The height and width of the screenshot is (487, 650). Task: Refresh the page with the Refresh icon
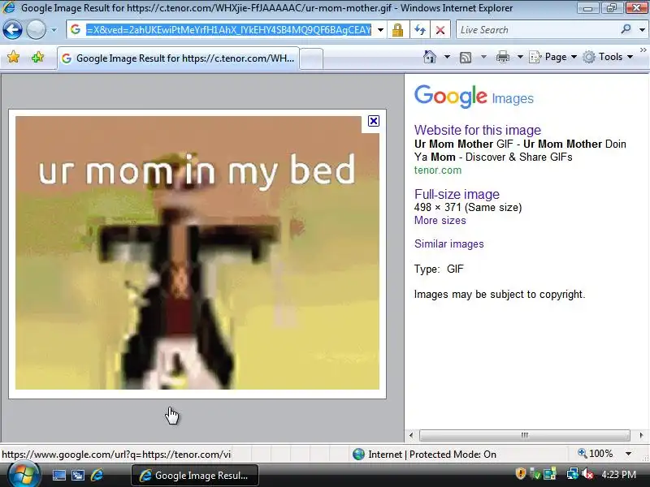(420, 30)
